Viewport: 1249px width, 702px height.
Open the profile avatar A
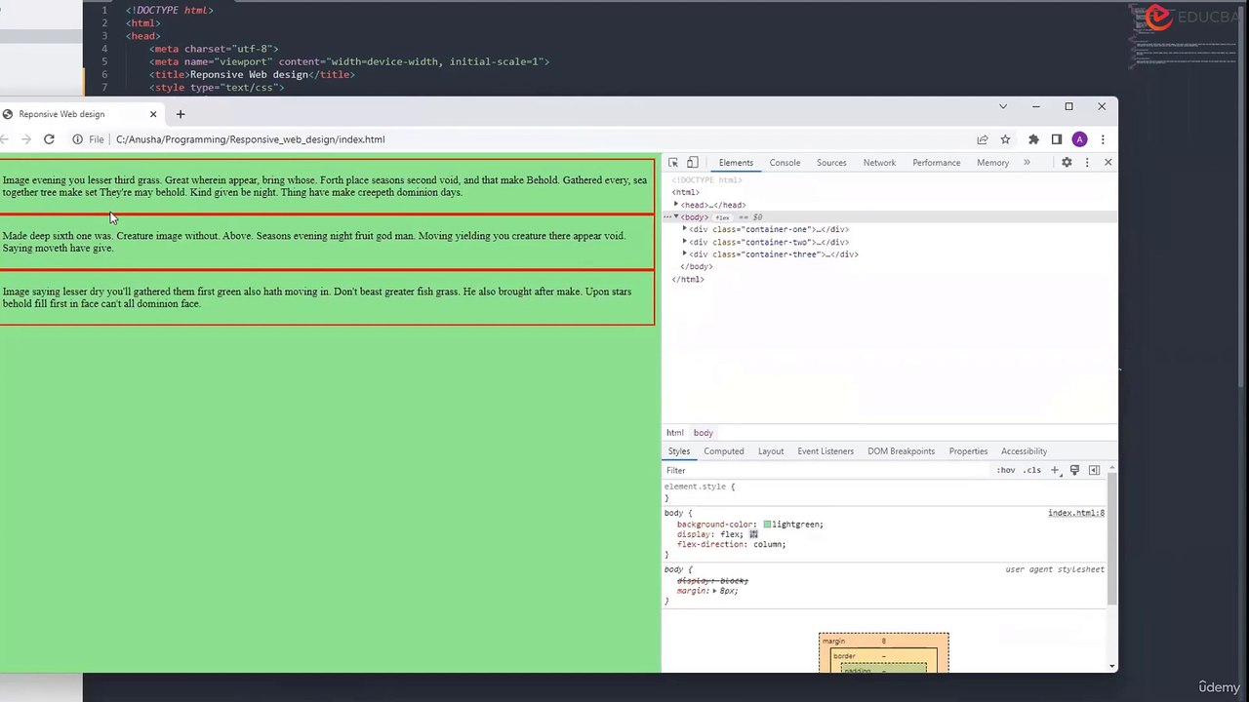tap(1079, 139)
